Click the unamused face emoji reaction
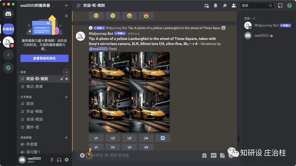This screenshot has width=296, height=166. tap(113, 16)
